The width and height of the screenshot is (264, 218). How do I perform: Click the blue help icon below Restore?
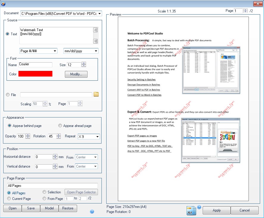tap(92, 211)
